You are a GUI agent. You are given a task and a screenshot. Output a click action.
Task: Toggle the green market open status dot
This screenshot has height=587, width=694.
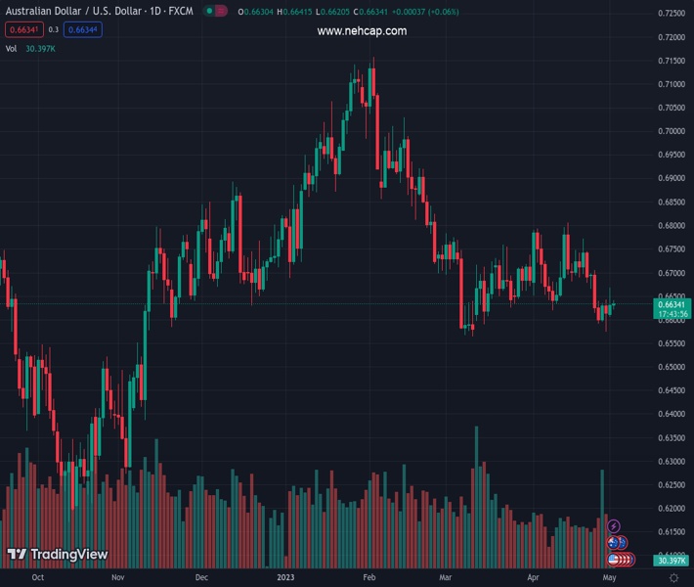[209, 11]
